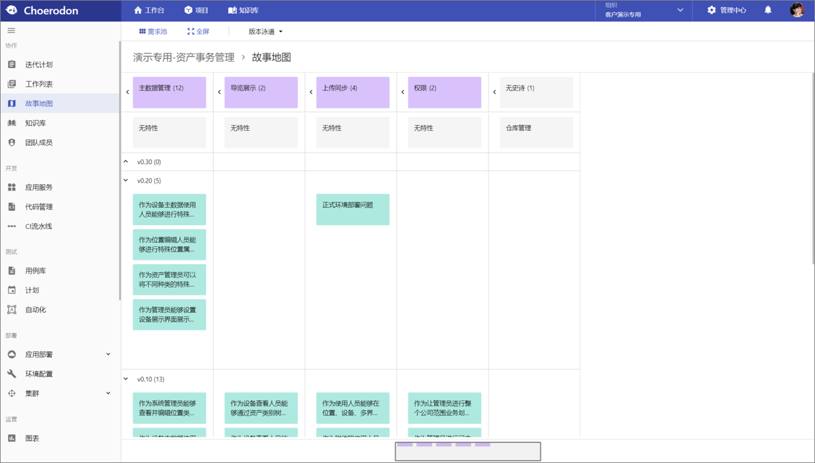815x463 pixels.
Task: Switch to 项目 in top navigation
Action: pos(196,10)
